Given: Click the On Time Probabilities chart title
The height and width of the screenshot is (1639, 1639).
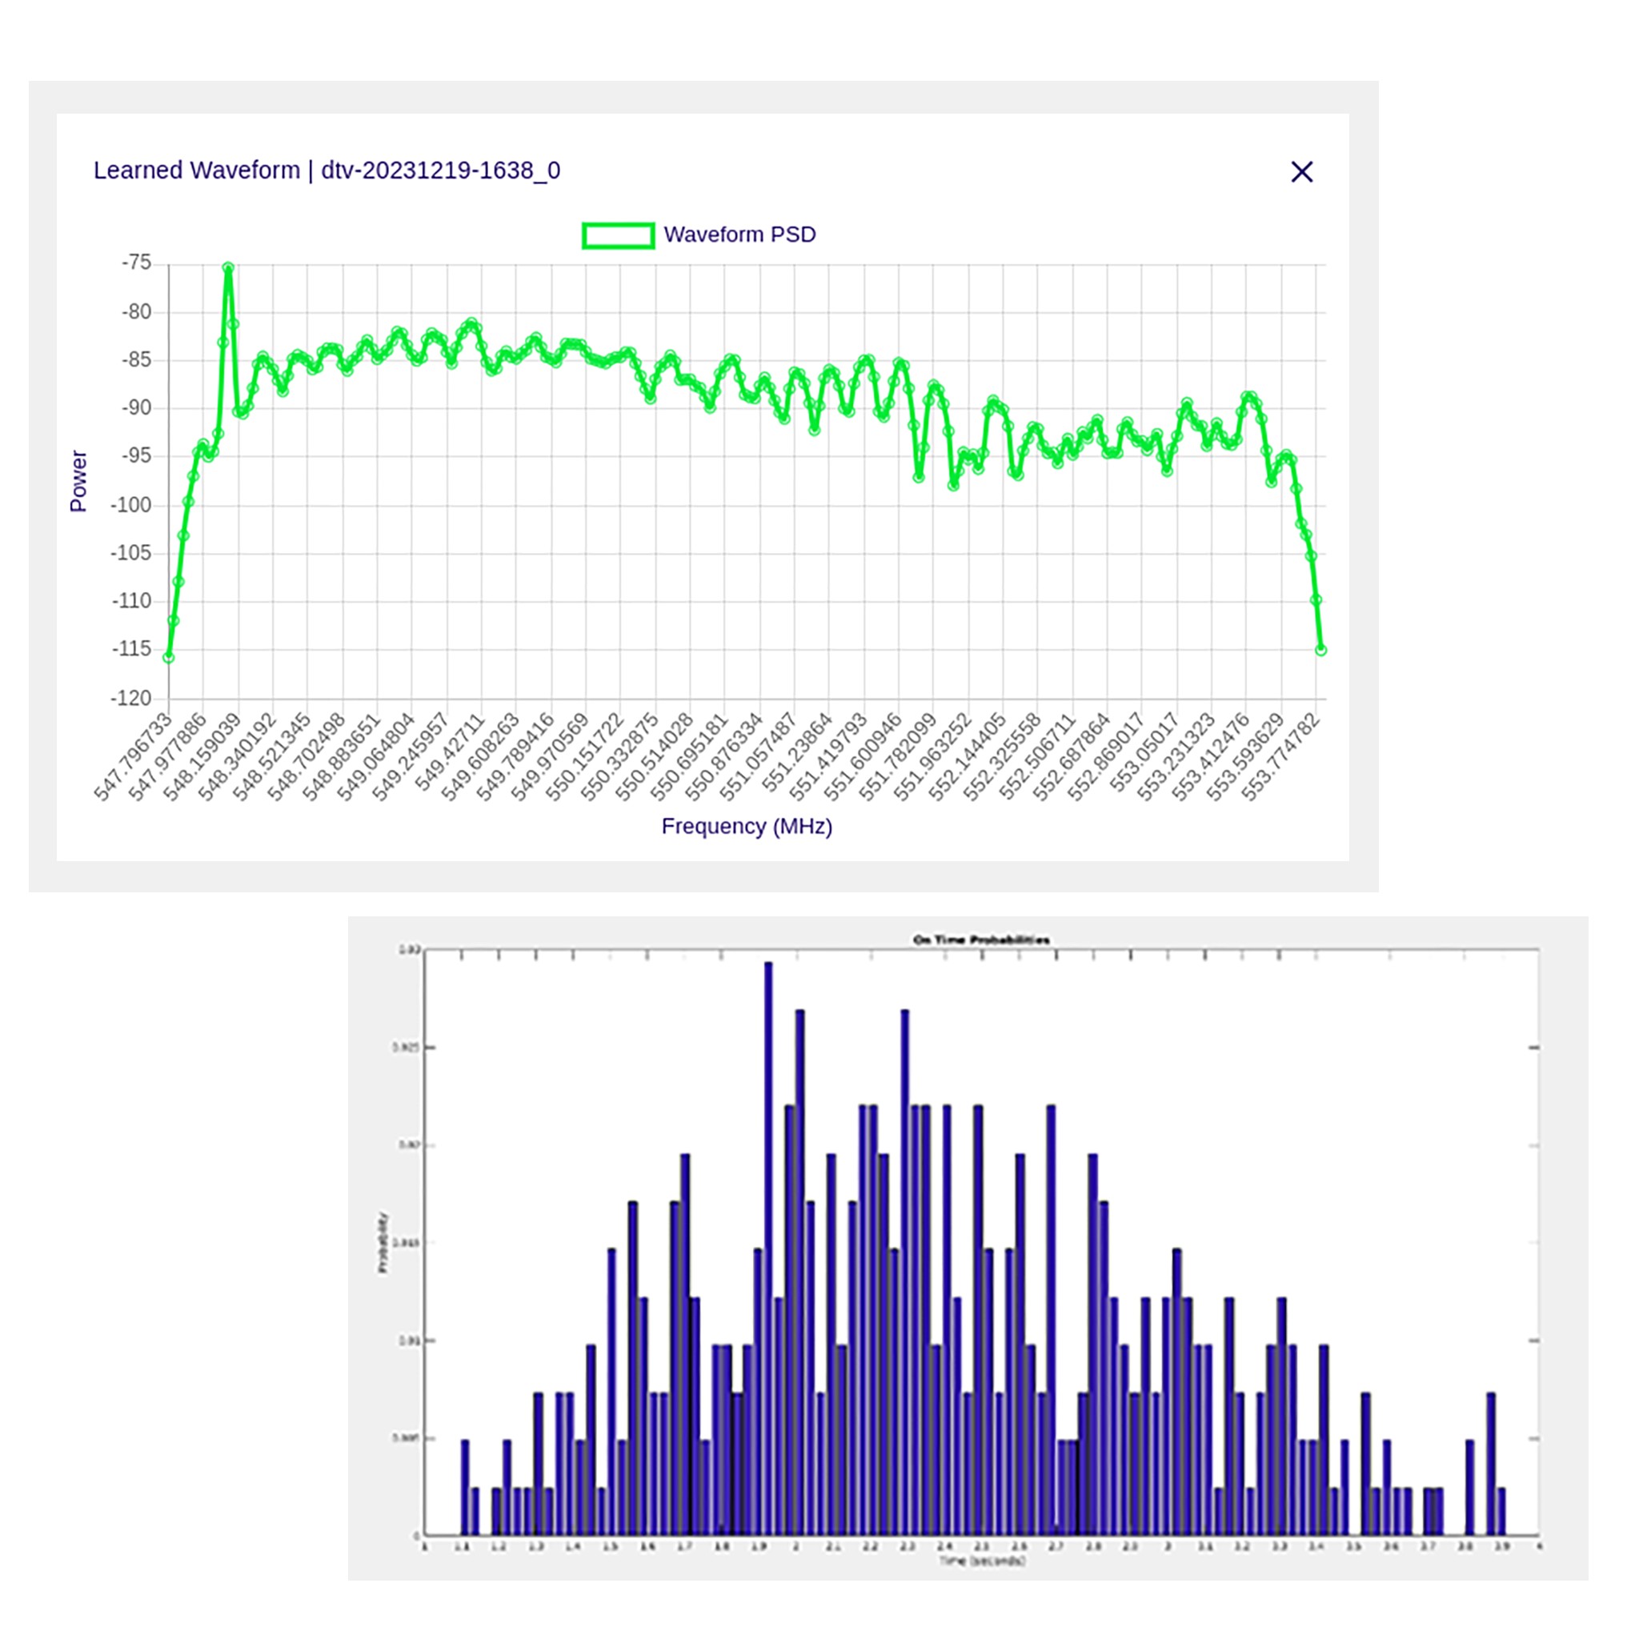Looking at the screenshot, I should [x=981, y=940].
